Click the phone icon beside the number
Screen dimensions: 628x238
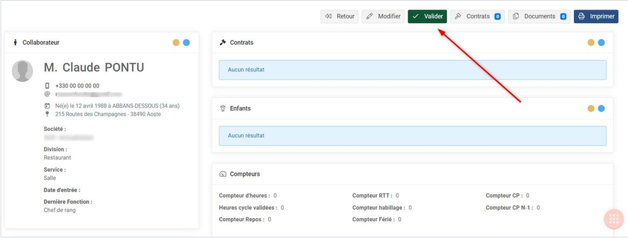tap(47, 86)
